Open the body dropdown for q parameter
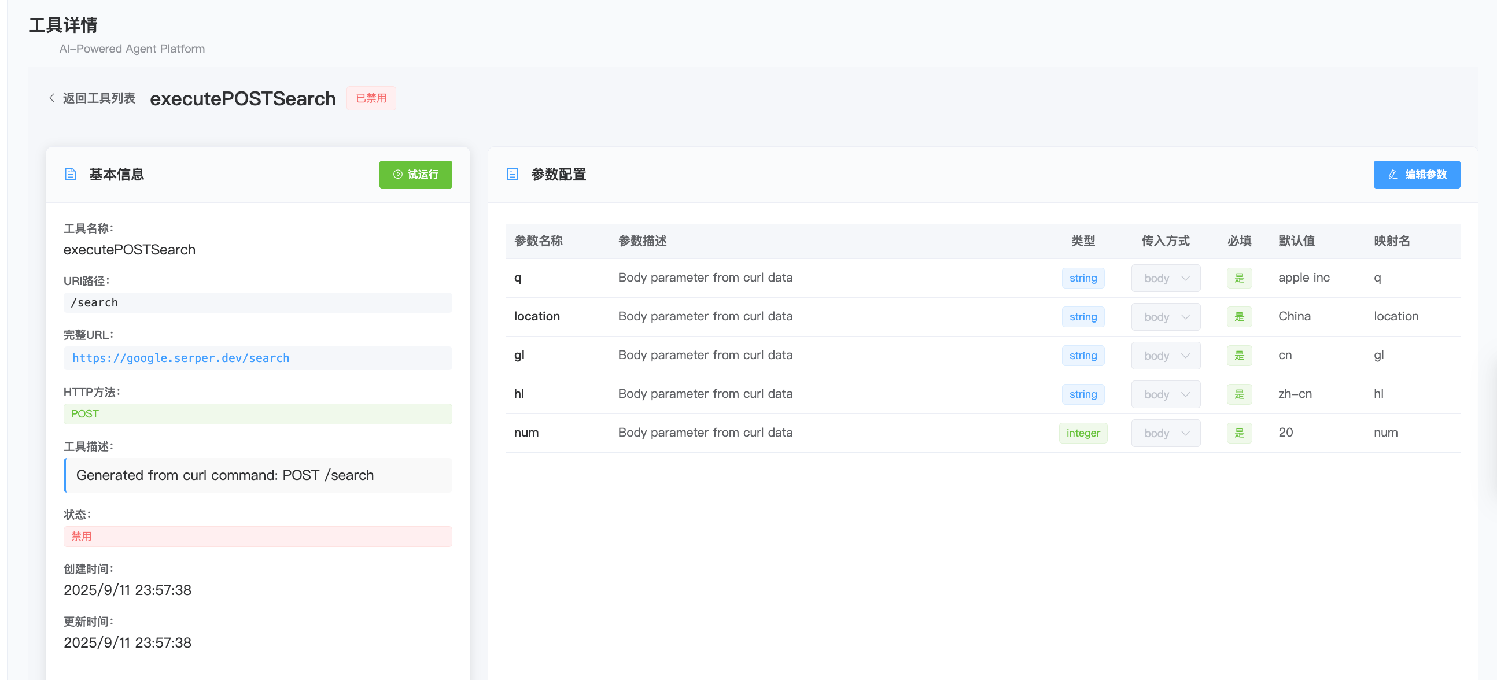The width and height of the screenshot is (1497, 680). pyautogui.click(x=1165, y=278)
